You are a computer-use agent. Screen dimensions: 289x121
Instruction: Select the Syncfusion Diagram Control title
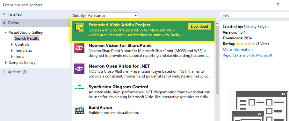click(x=118, y=87)
